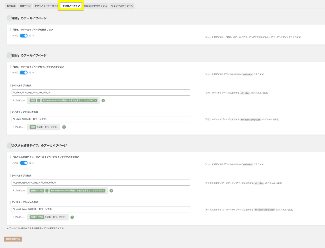Click the 日付 tag in title preview

(x=33, y=100)
